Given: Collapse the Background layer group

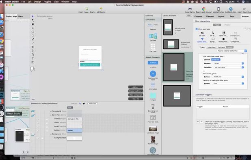Looking at the screenshot, I should (51, 134).
